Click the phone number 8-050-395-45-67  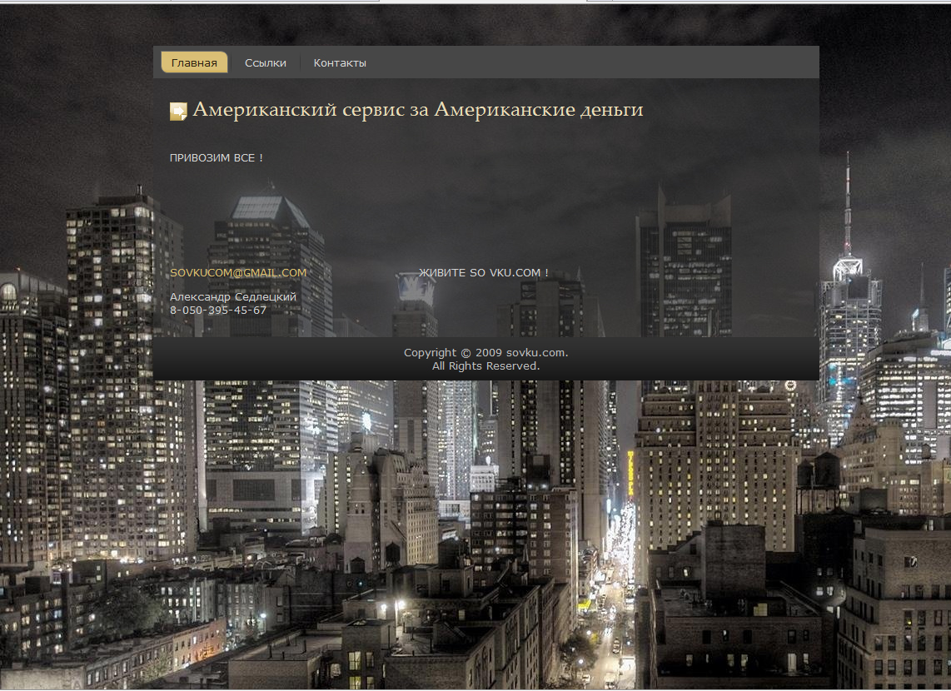[x=218, y=309]
